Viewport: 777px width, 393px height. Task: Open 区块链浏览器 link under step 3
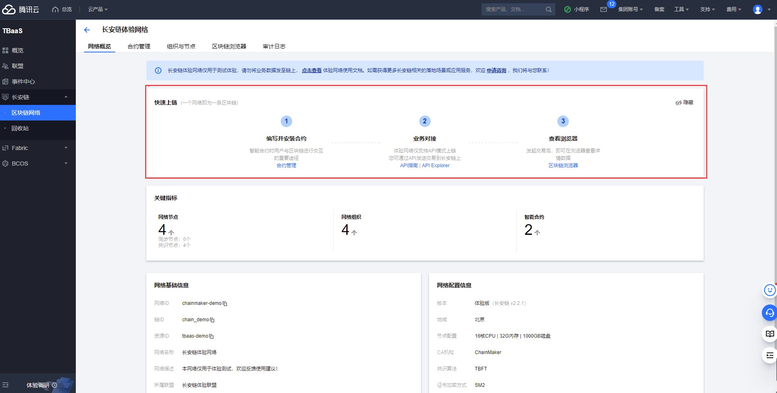pyautogui.click(x=563, y=166)
